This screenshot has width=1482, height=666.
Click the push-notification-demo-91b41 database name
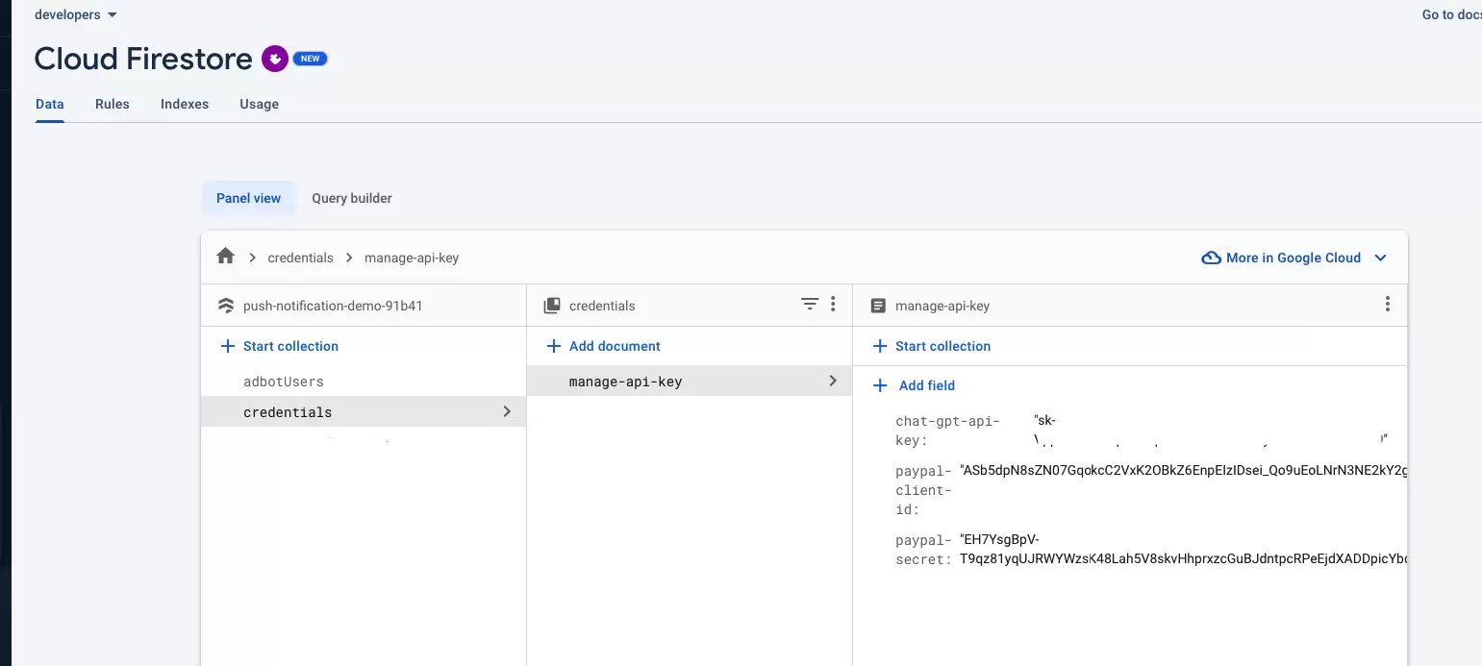point(333,306)
